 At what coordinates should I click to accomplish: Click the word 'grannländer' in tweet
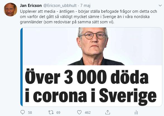click(x=31, y=22)
